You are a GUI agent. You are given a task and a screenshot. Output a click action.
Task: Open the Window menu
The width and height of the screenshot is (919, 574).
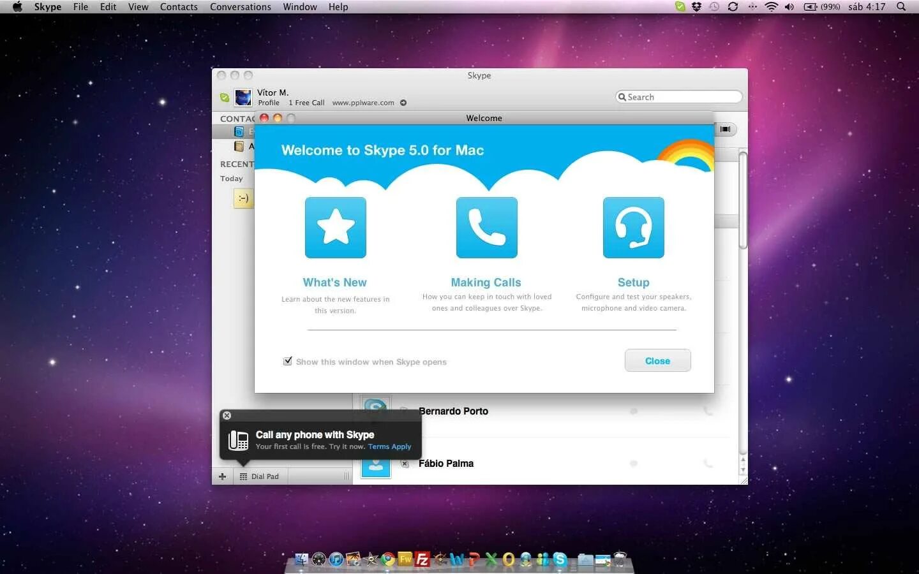click(x=300, y=7)
